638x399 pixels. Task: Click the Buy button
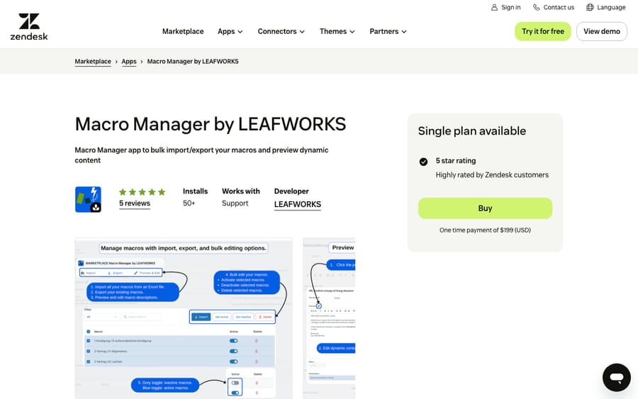(485, 208)
